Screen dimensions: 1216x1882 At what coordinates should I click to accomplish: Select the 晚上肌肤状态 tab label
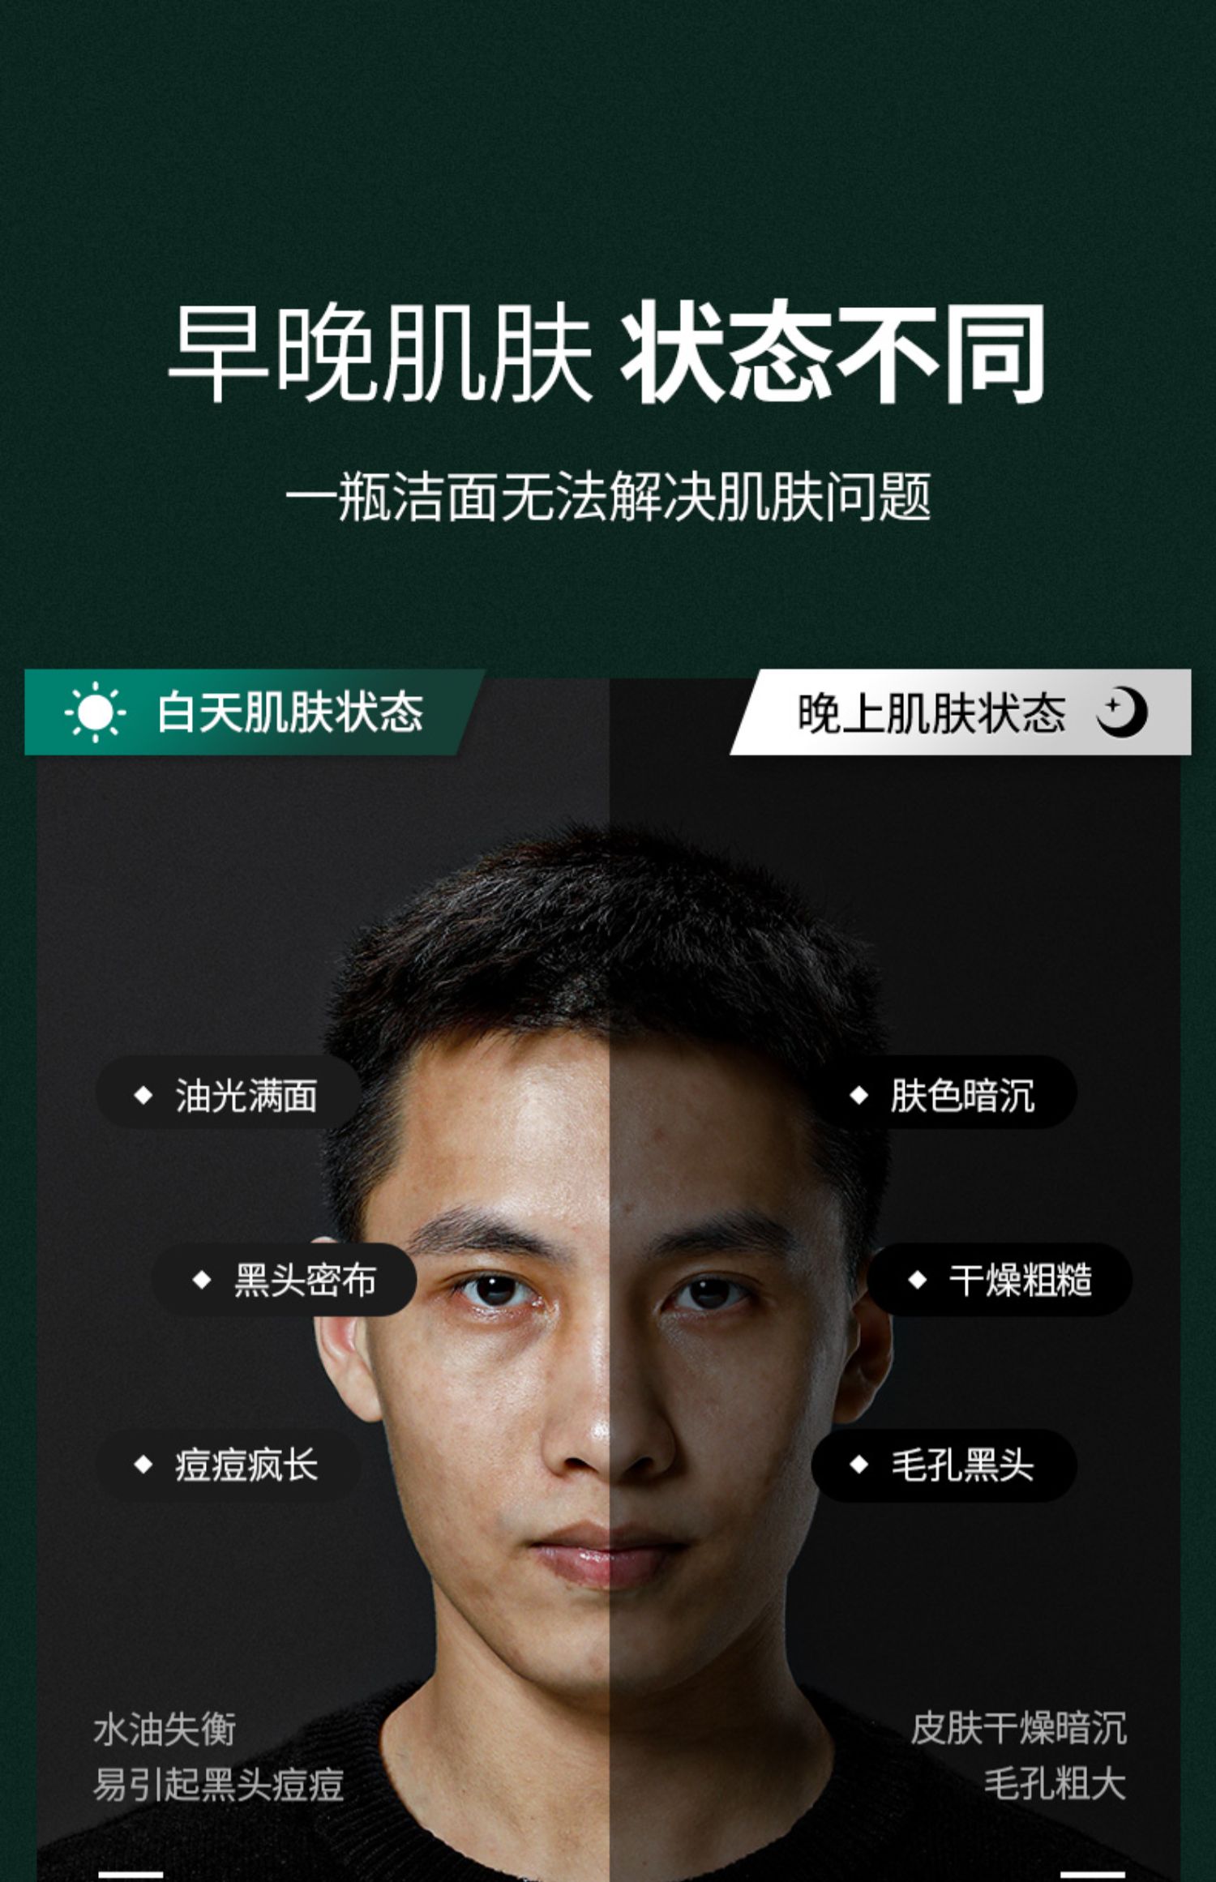coord(931,713)
